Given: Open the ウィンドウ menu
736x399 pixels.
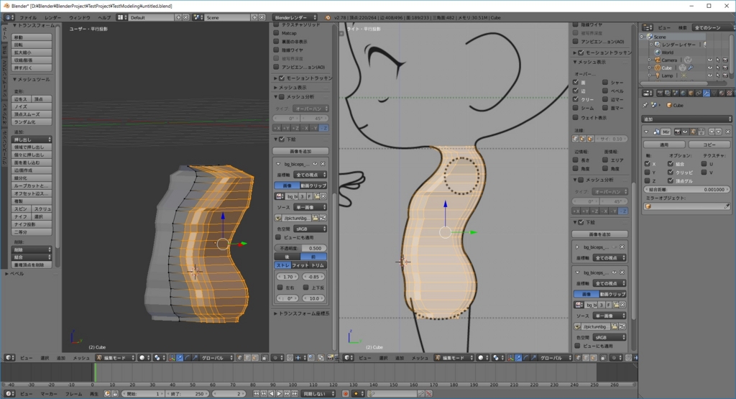Looking at the screenshot, I should pos(79,17).
